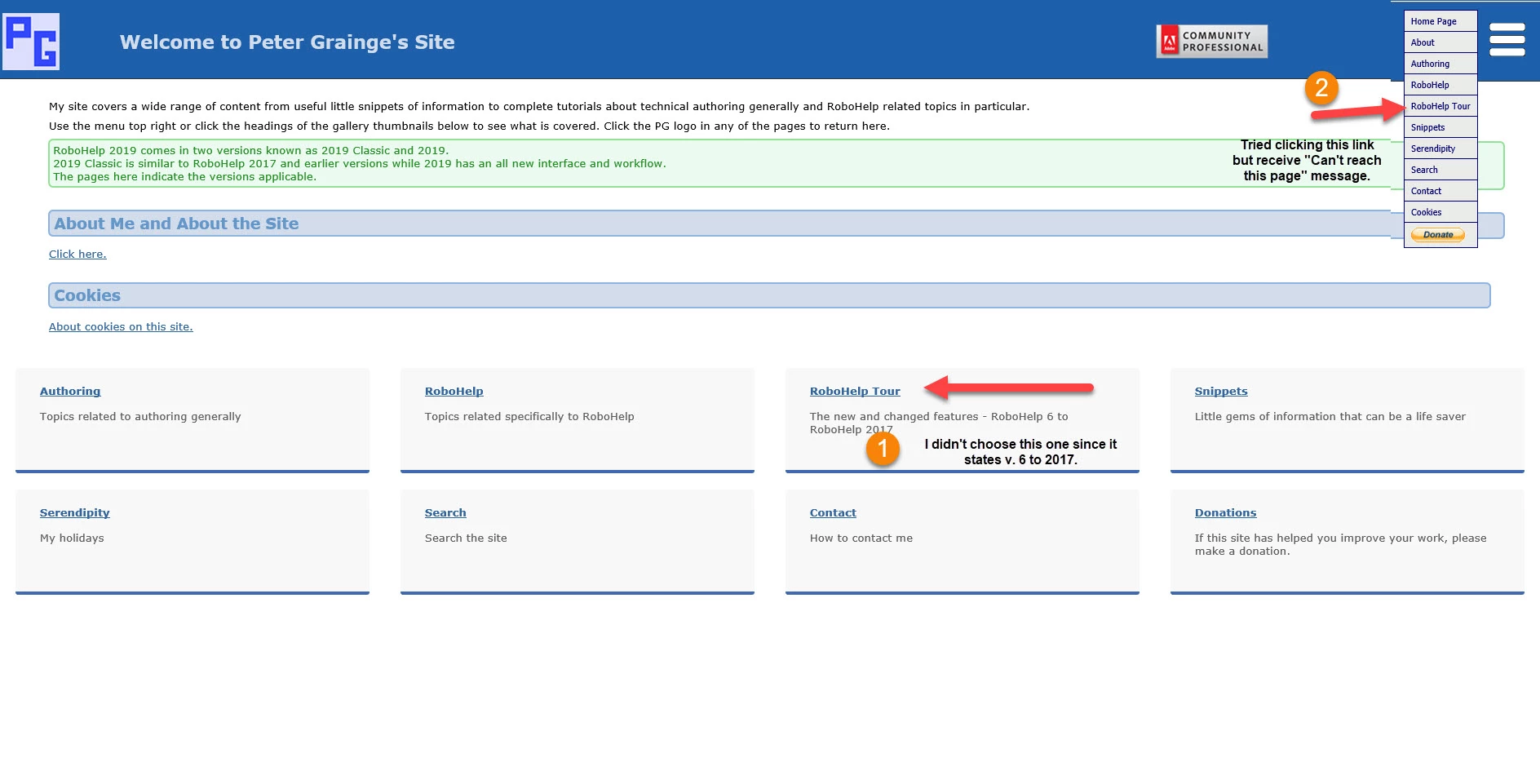Viewport: 1540px width, 771px height.
Task: Click the 'Cookies' section heading bar
Action: 769,295
